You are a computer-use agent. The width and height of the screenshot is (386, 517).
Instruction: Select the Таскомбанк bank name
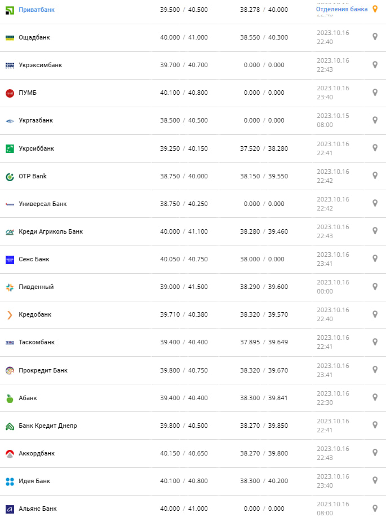coord(37,342)
